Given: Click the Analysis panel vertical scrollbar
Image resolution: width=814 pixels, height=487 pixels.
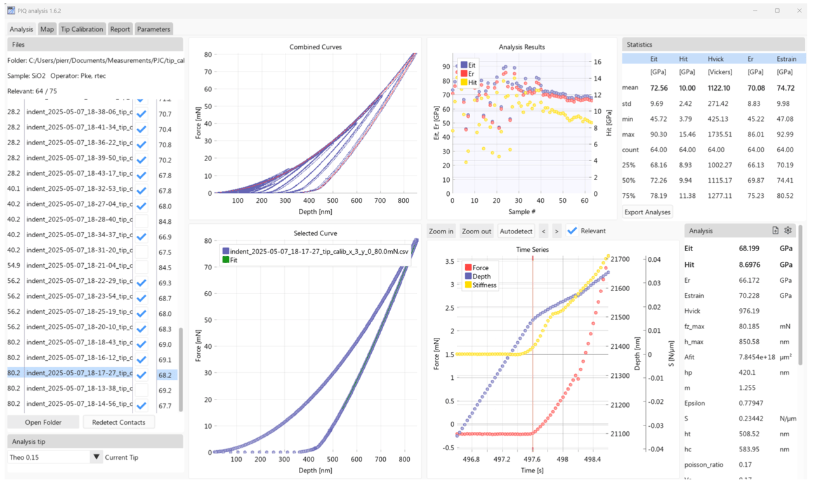Looking at the screenshot, I should click(799, 295).
